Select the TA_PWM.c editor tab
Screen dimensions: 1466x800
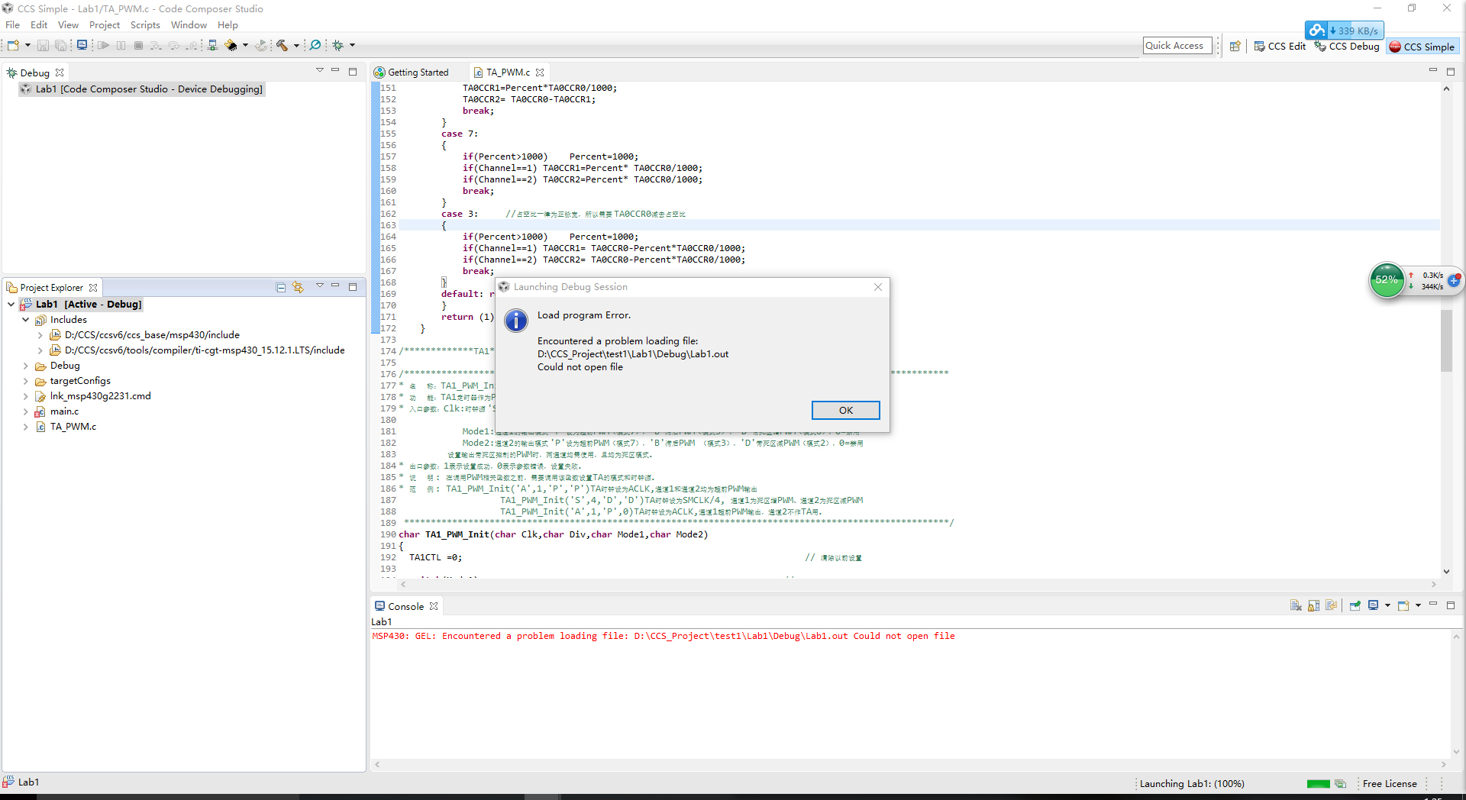coord(508,73)
